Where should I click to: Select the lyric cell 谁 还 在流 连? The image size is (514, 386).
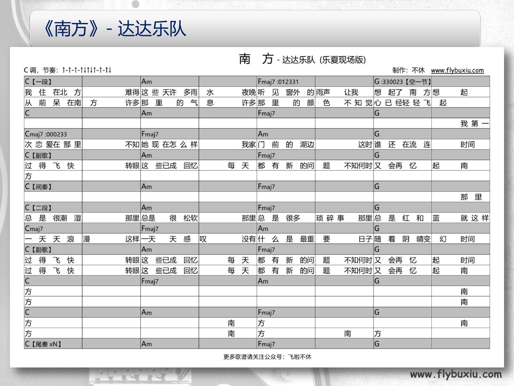point(402,144)
